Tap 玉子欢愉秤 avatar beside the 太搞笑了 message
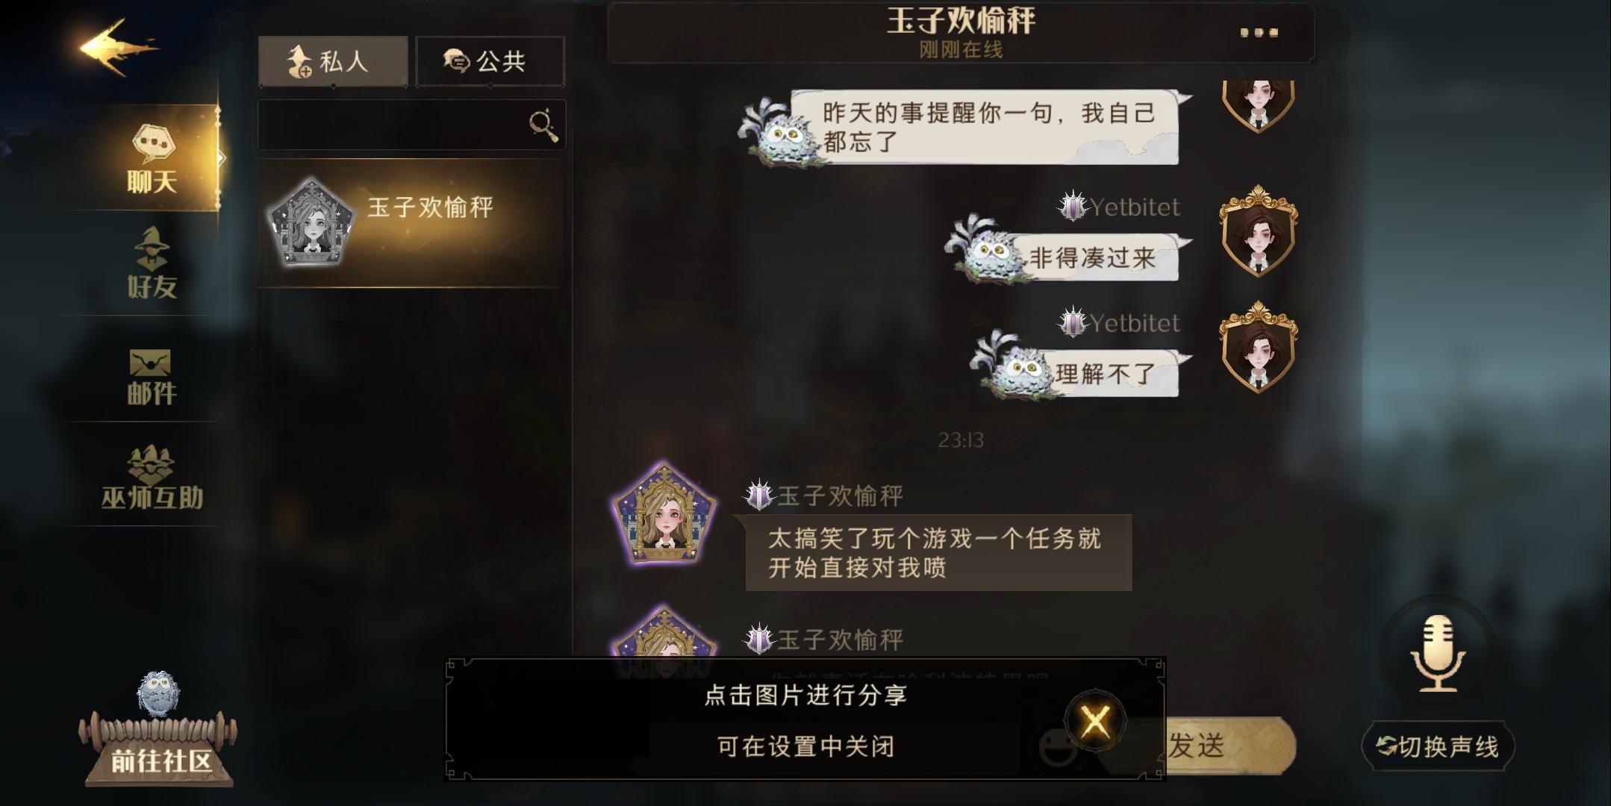Screen dimensions: 1611x806 point(664,512)
